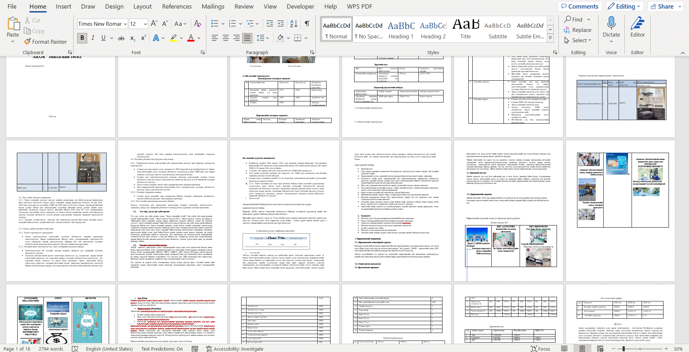The image size is (689, 352).
Task: Switch to Read Mode view icon
Action: pos(564,349)
